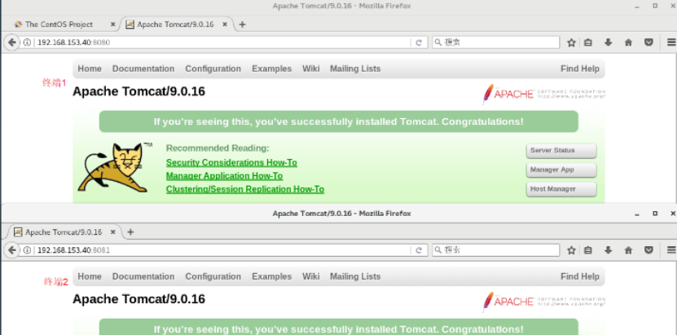Click Apache Software Foundation logo on 8080 page
Viewport: 677px width, 335px height.
pos(543,94)
